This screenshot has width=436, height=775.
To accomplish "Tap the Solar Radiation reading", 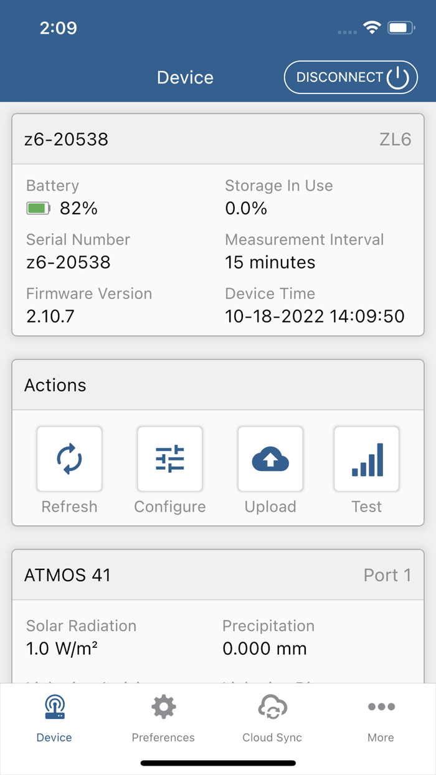I will [x=55, y=648].
